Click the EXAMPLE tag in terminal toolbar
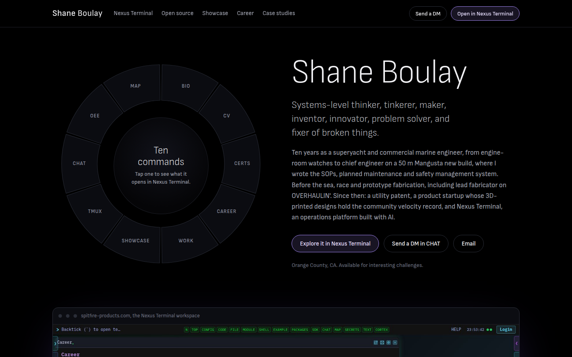 click(280, 330)
